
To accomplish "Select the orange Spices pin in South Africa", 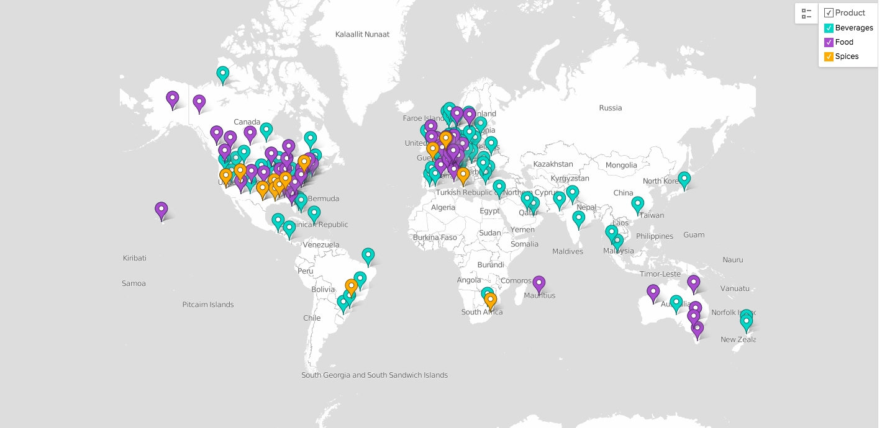I will coord(491,301).
